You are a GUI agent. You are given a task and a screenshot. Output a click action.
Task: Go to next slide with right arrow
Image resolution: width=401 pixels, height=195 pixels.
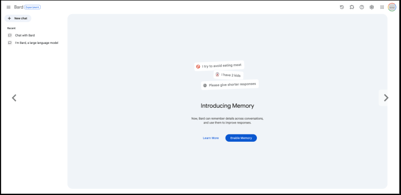386,98
